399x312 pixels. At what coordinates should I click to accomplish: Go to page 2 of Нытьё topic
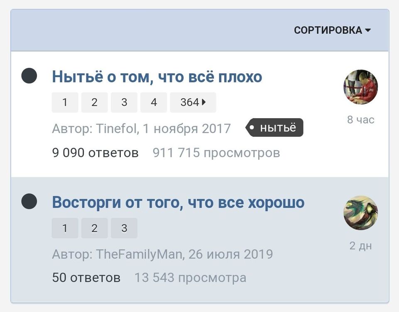pyautogui.click(x=94, y=102)
